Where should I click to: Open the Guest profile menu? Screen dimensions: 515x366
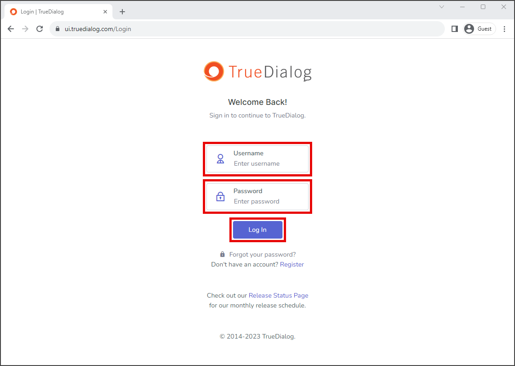coord(479,29)
